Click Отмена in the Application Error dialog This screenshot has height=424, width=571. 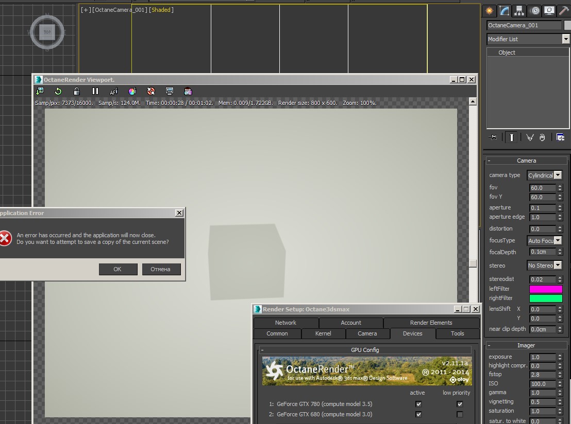point(161,269)
